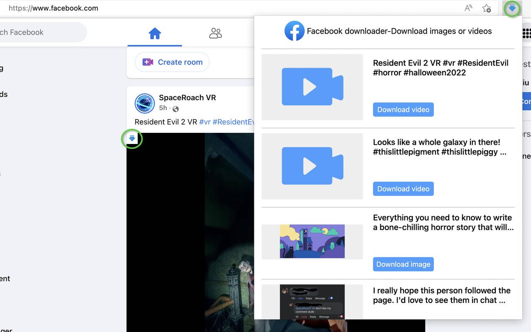Select the horror story illustration thumbnail
Viewport: 531px width, 332px height.
click(312, 242)
